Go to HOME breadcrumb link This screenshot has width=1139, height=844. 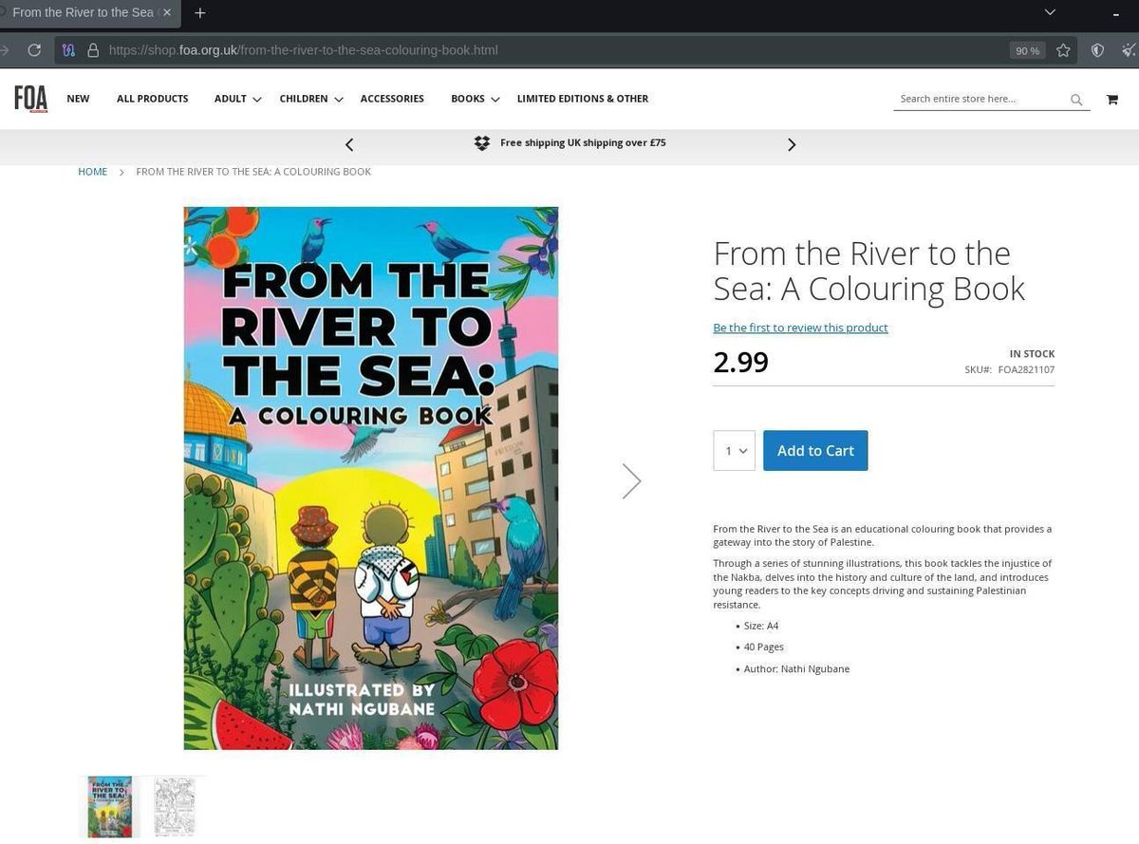pos(92,172)
